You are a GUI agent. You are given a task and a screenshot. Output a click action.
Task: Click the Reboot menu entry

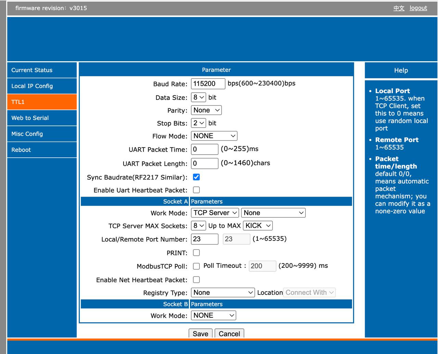tap(21, 150)
